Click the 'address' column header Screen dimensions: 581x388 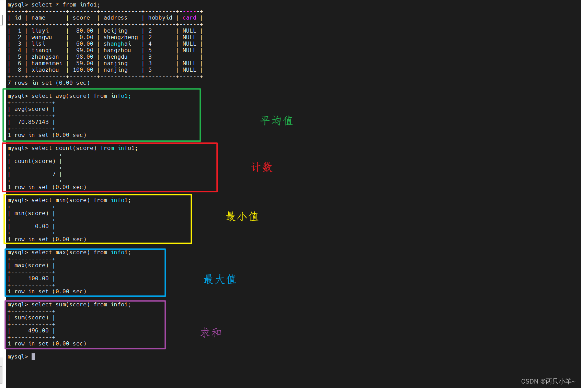pos(115,18)
